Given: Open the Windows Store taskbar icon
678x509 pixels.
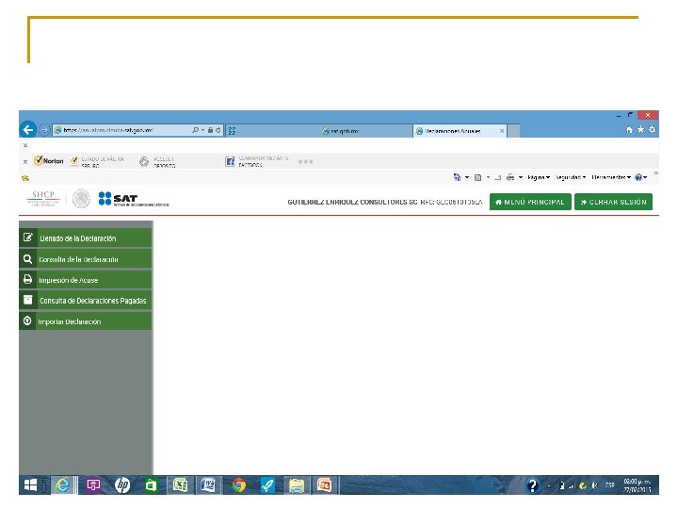Looking at the screenshot, I should tap(151, 485).
